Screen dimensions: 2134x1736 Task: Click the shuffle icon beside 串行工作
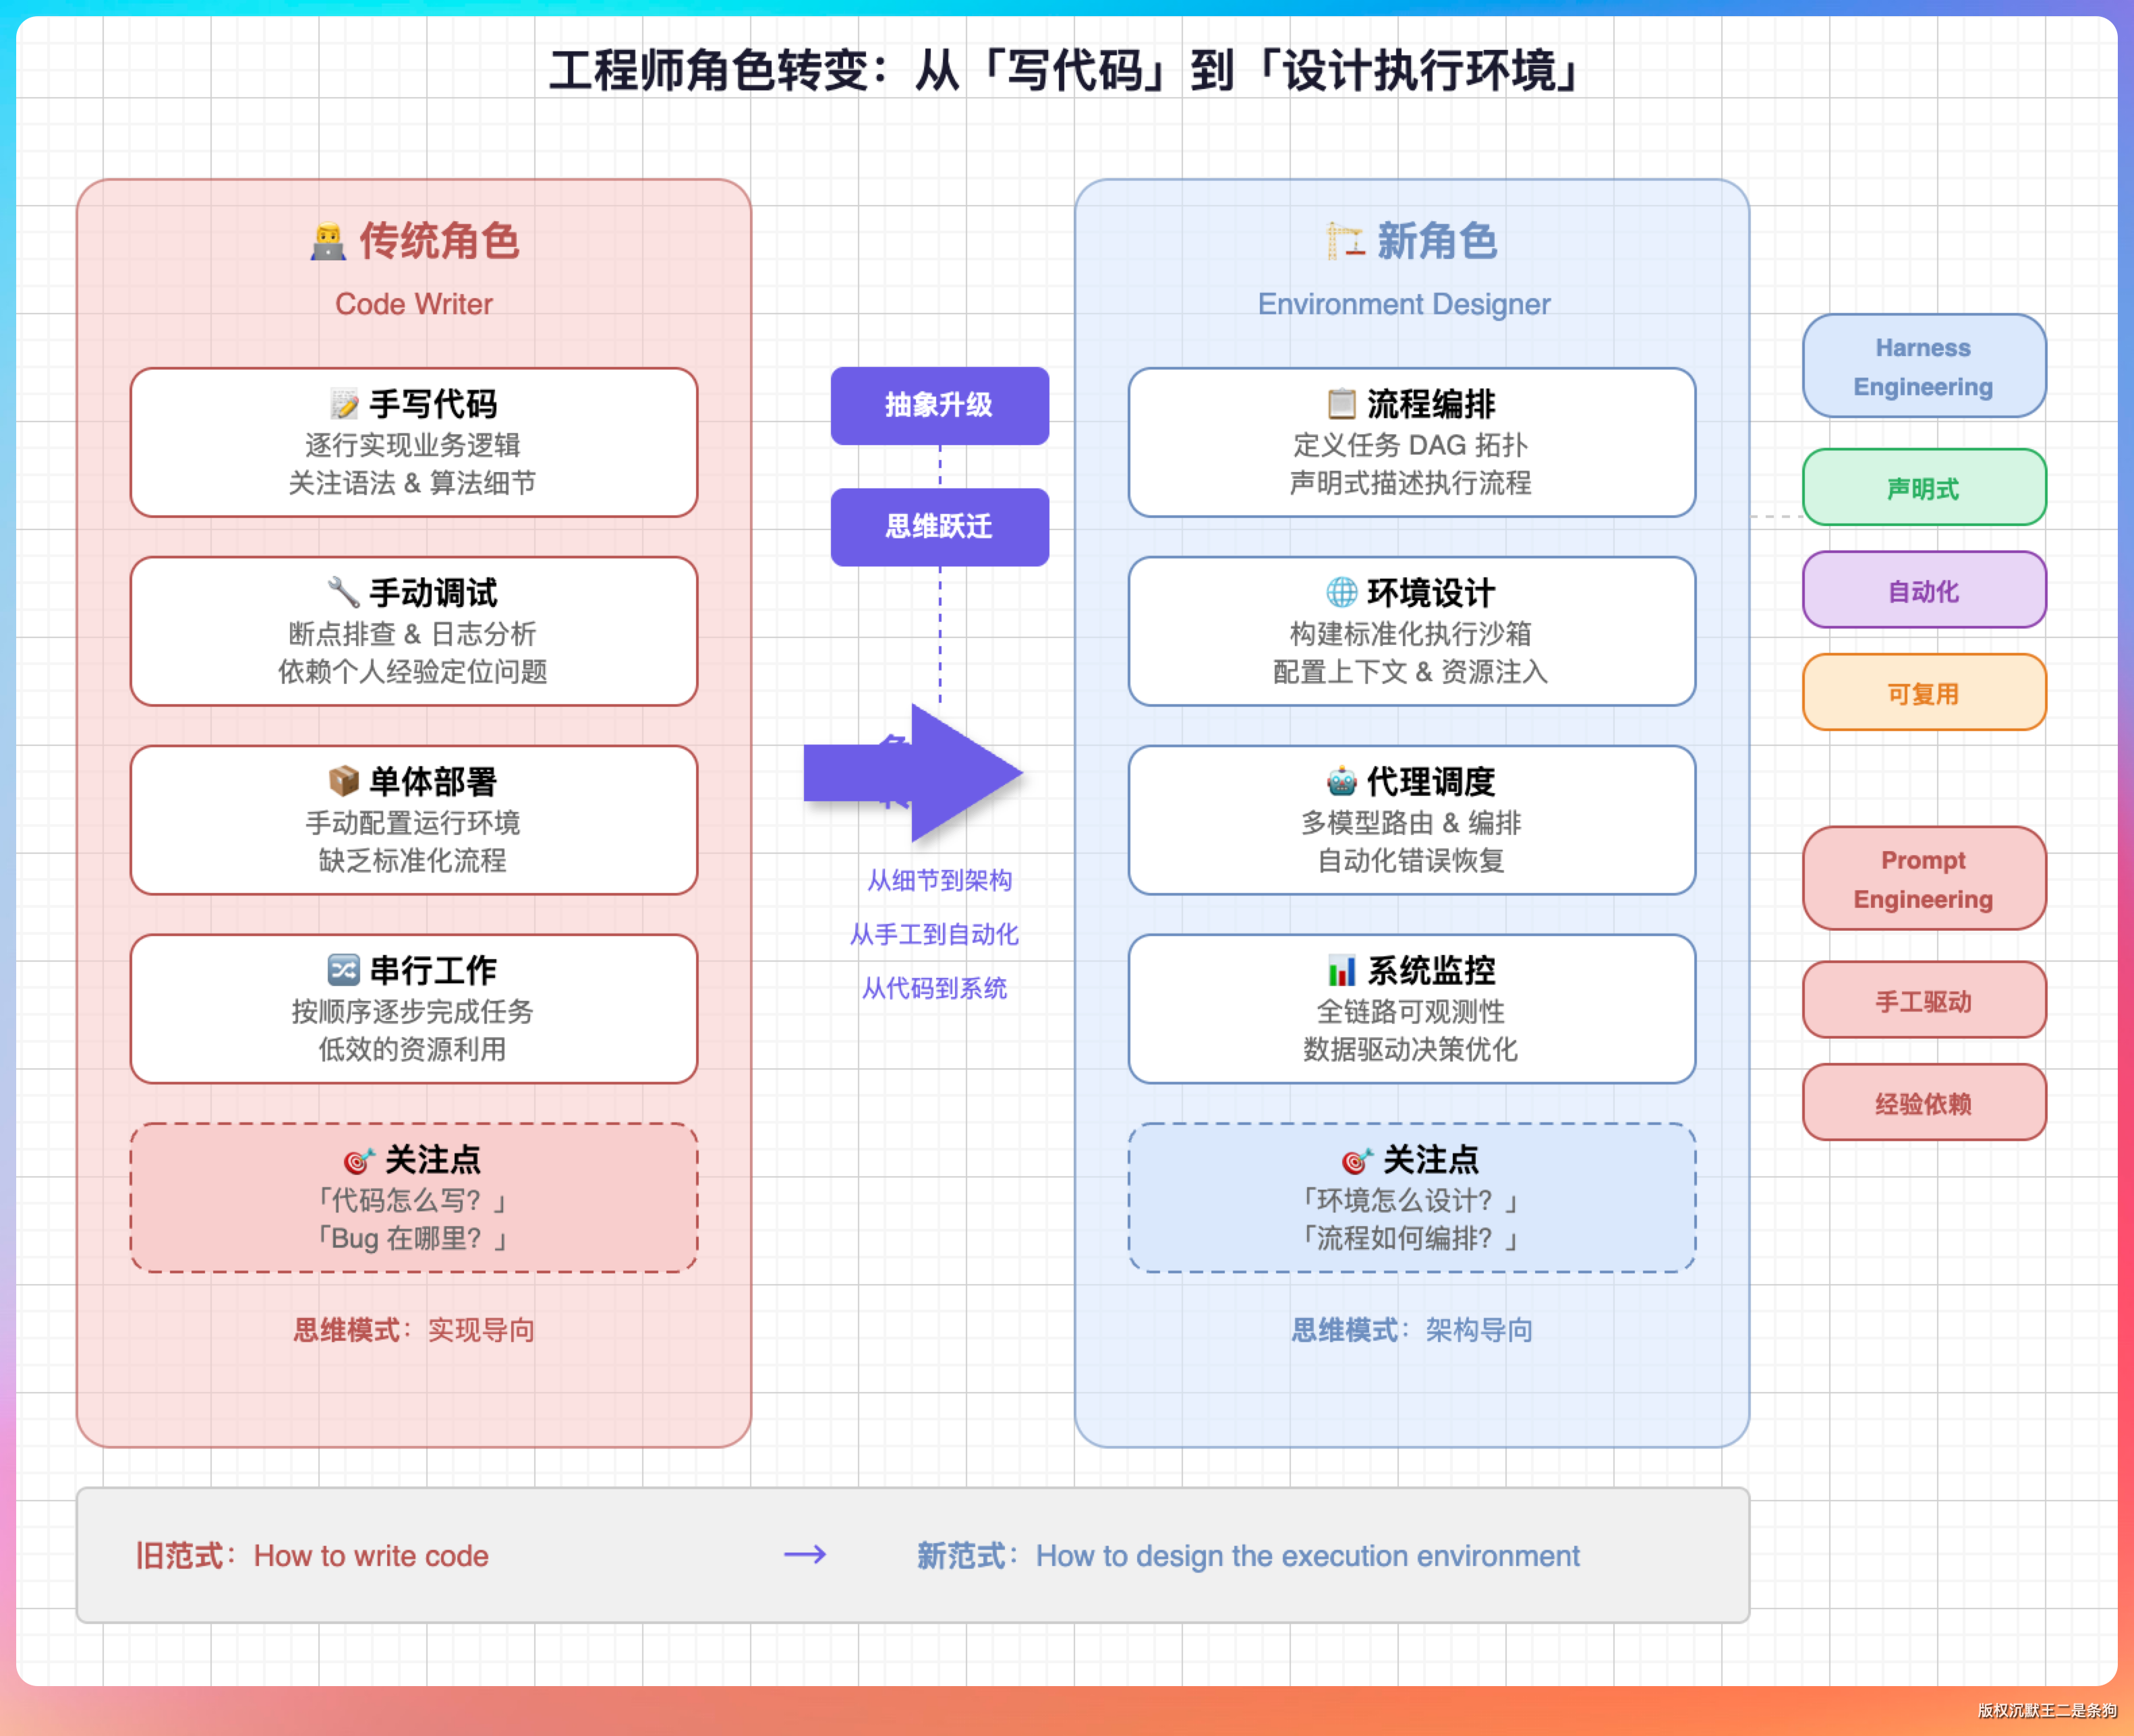click(344, 969)
